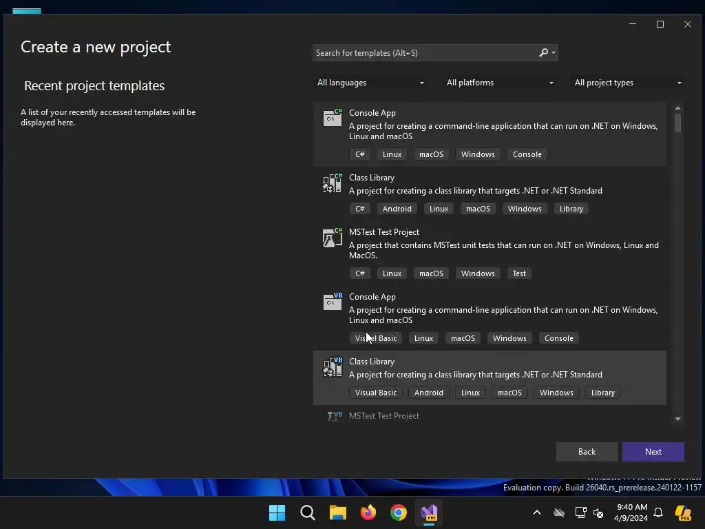Click scroll up arrow of template list

click(677, 108)
